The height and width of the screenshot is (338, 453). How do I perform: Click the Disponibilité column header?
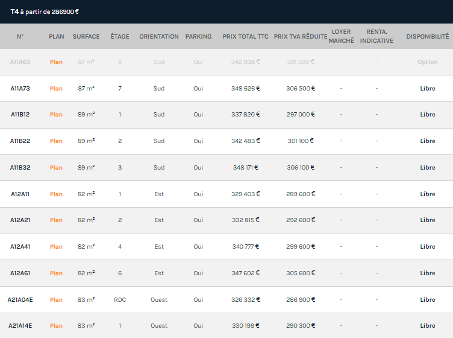(427, 37)
